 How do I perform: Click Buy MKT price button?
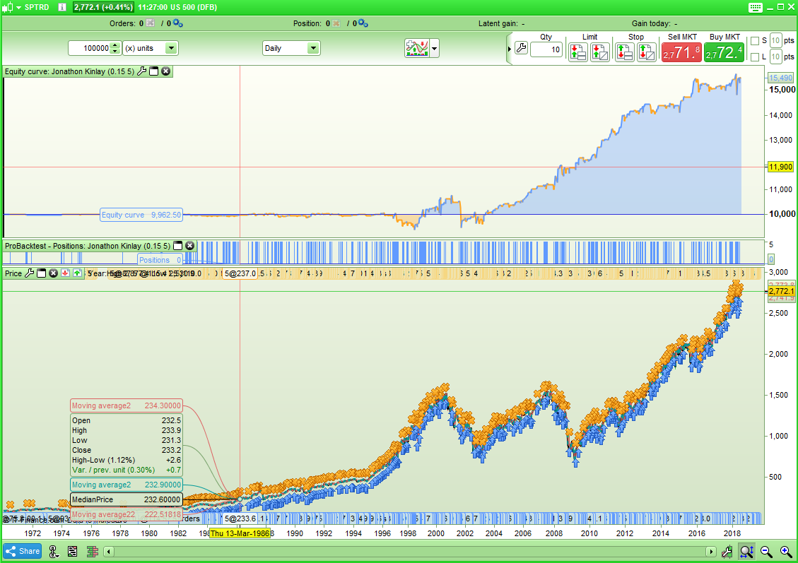pos(724,52)
